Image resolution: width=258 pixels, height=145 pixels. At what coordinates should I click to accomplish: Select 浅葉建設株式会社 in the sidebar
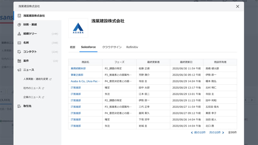(x=37, y=15)
